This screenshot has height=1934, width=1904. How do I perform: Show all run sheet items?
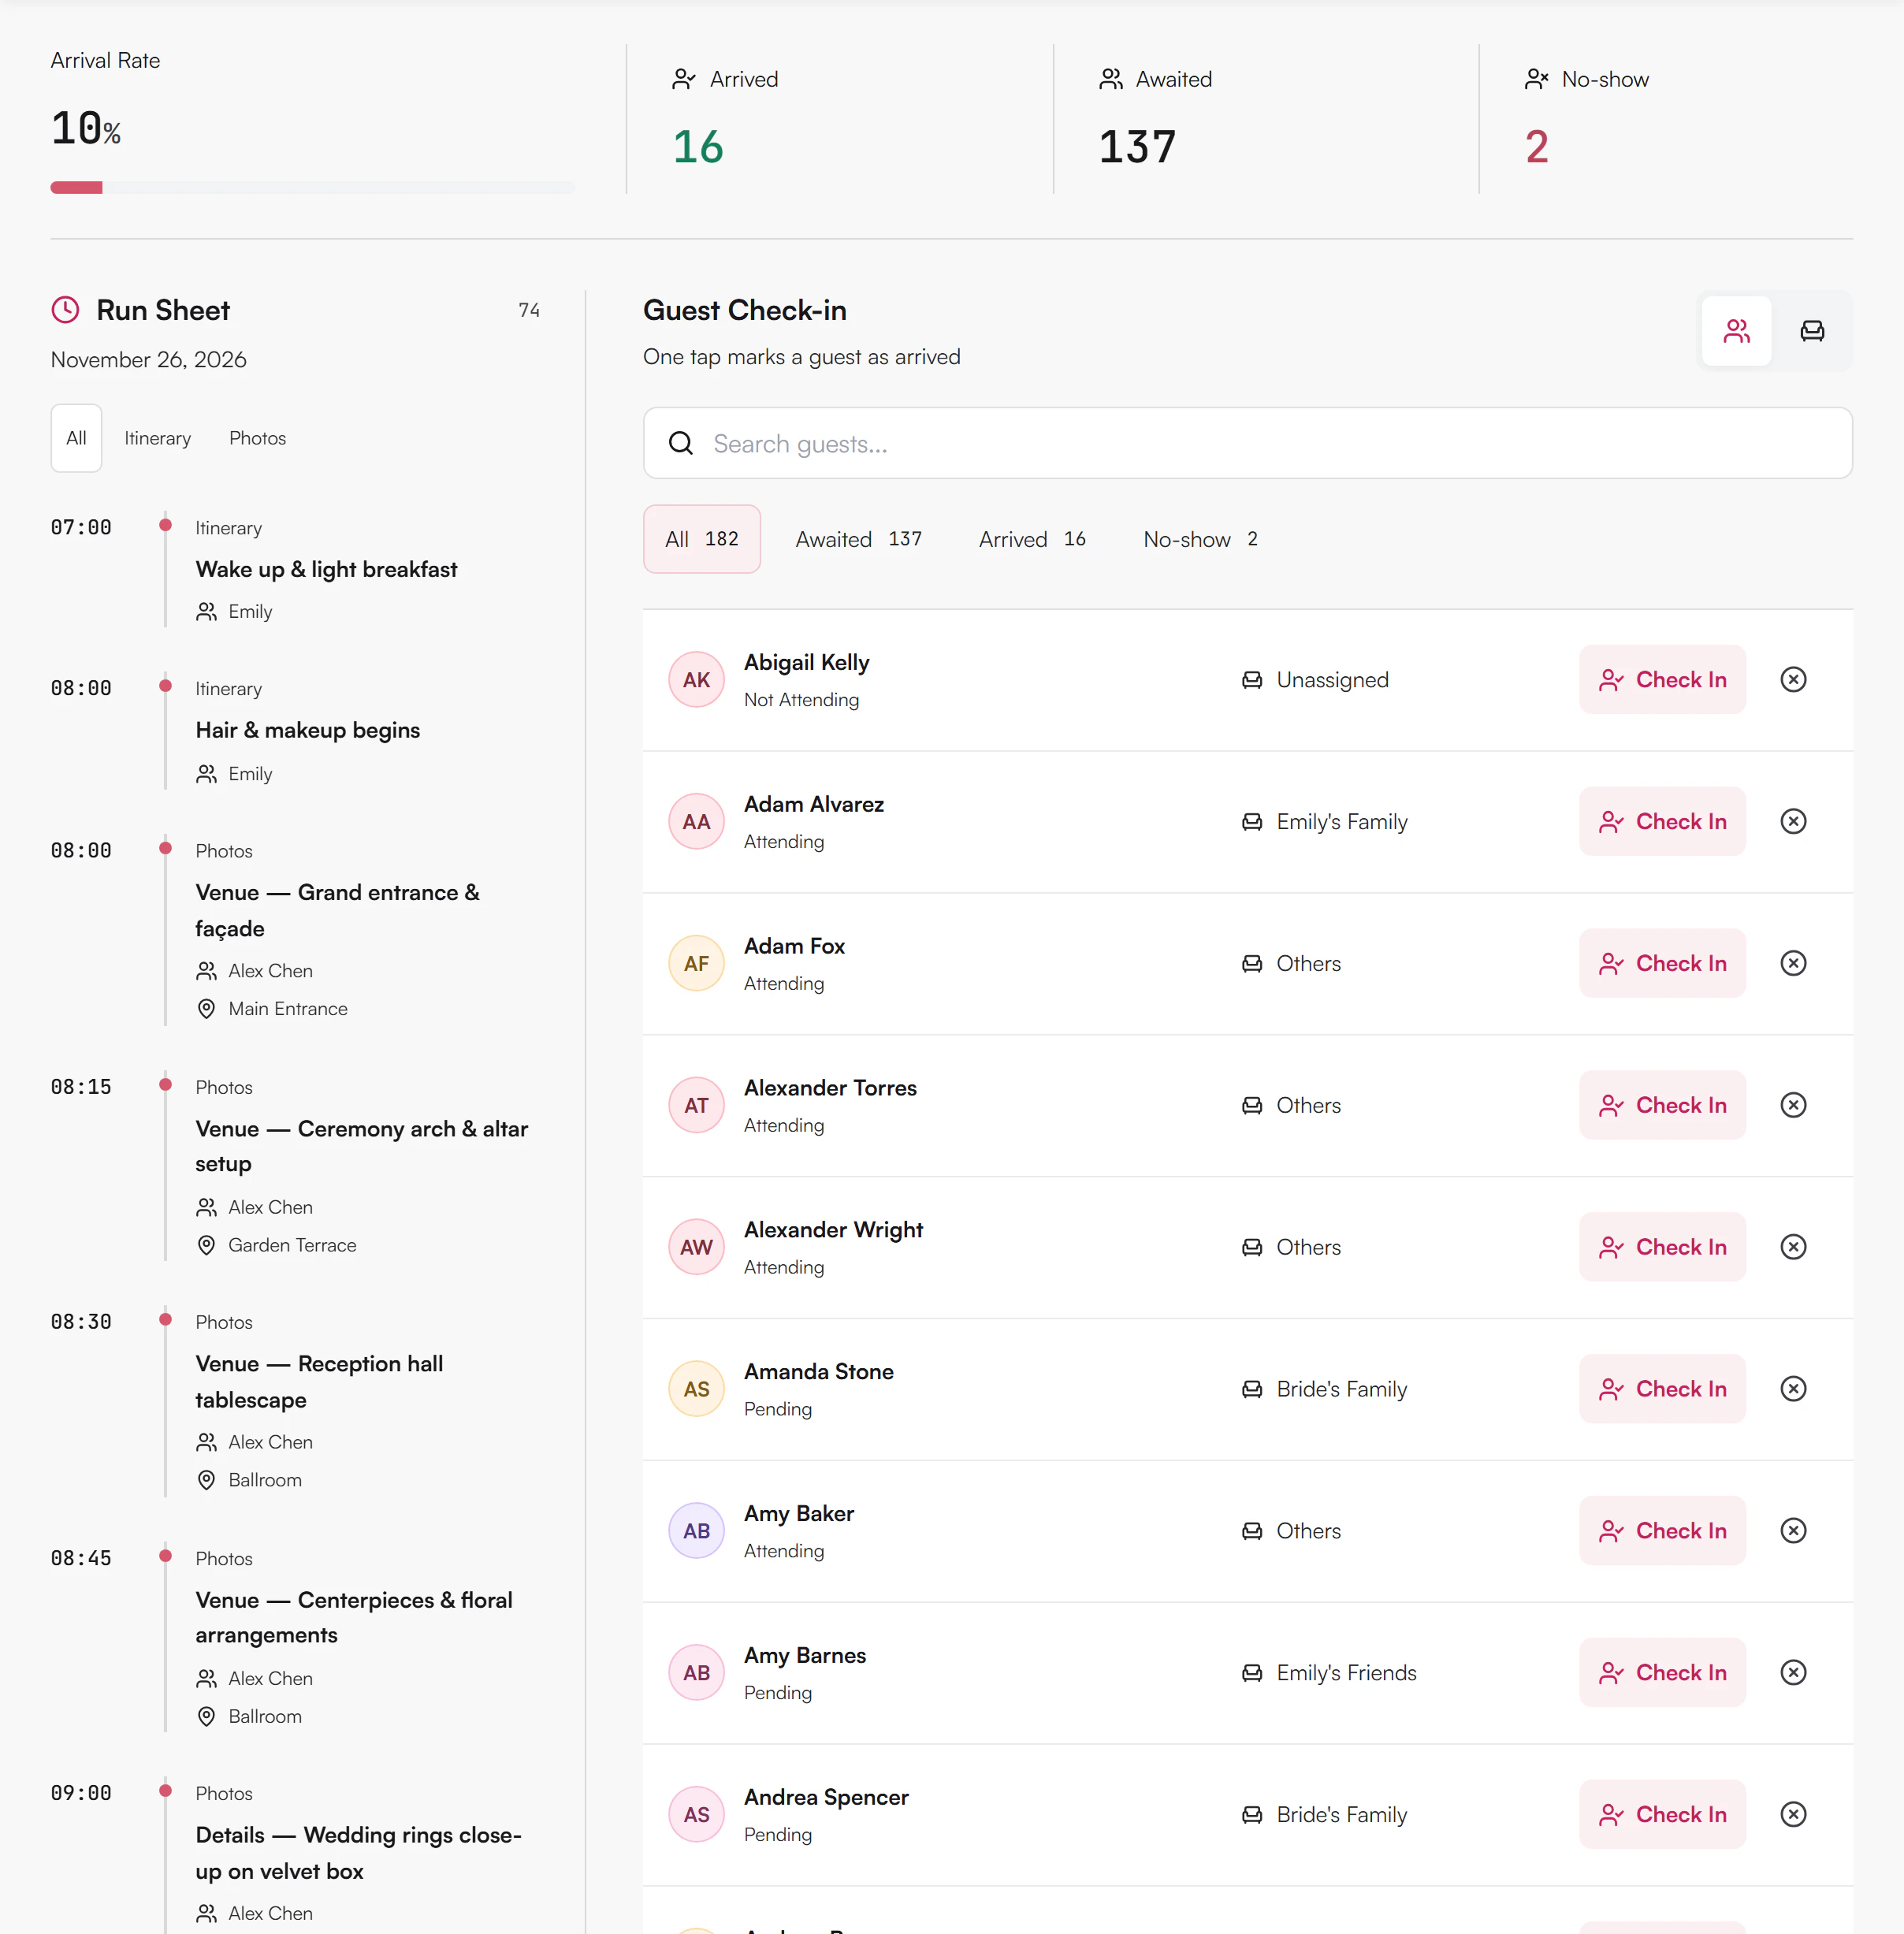coord(76,439)
